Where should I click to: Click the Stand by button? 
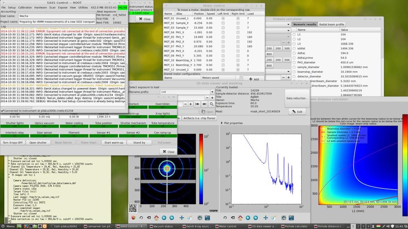tap(139, 143)
